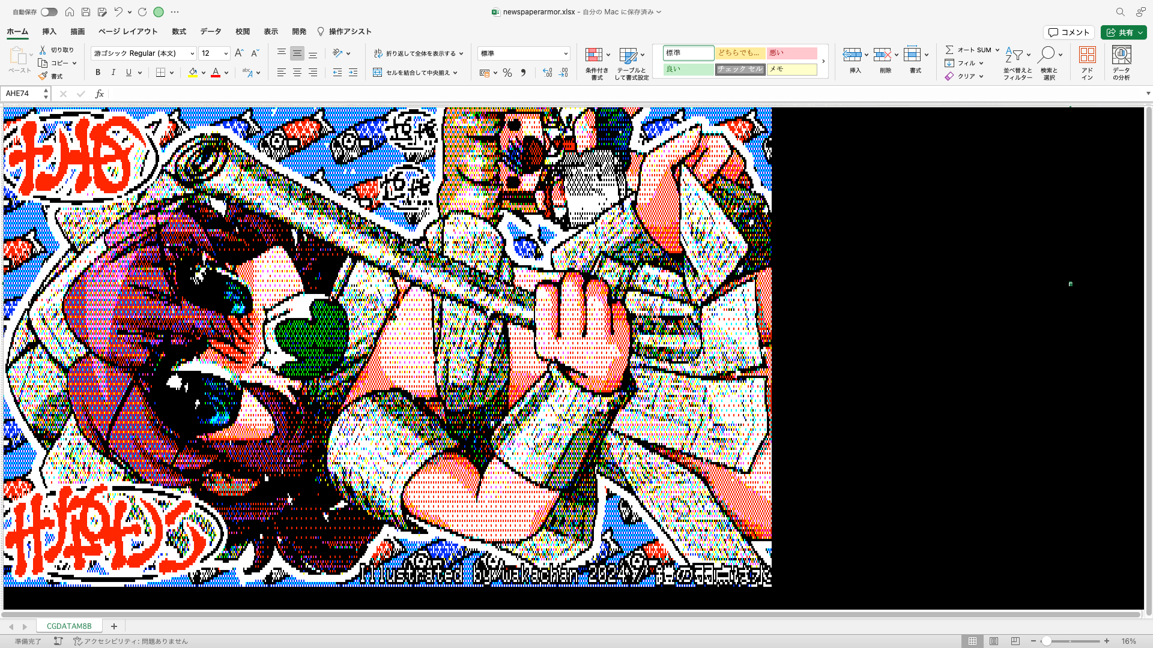1153x648 pixels.
Task: Open セルを結合して中央揃え dropdown arrow
Action: pyautogui.click(x=455, y=73)
